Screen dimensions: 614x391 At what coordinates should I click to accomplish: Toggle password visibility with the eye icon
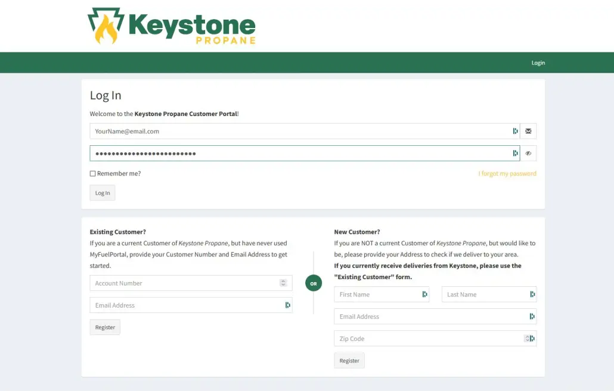coord(528,153)
